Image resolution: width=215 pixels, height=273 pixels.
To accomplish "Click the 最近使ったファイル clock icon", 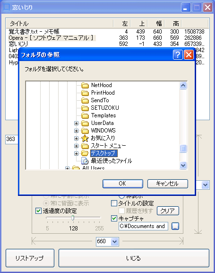I will tap(85, 161).
